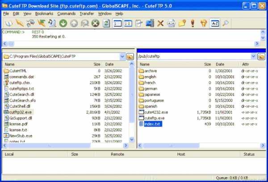Viewport: 268px width, 182px height.
Task: Click the brown X delete icon
Action: coord(160,23)
